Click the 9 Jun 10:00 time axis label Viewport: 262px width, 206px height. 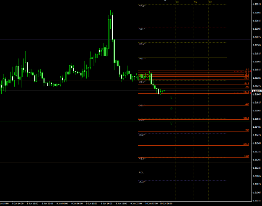coord(92,203)
